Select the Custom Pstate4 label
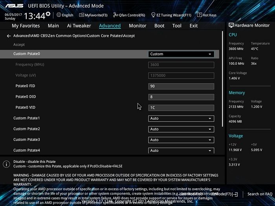 pos(27,150)
